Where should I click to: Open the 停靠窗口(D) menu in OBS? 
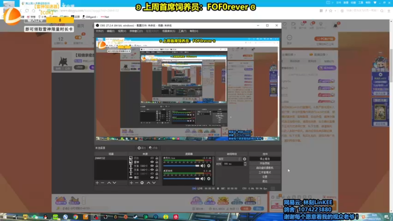[x=136, y=31]
